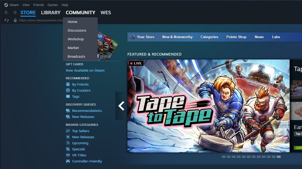The width and height of the screenshot is (302, 169).
Task: Switch to the STORE tab
Action: [28, 13]
